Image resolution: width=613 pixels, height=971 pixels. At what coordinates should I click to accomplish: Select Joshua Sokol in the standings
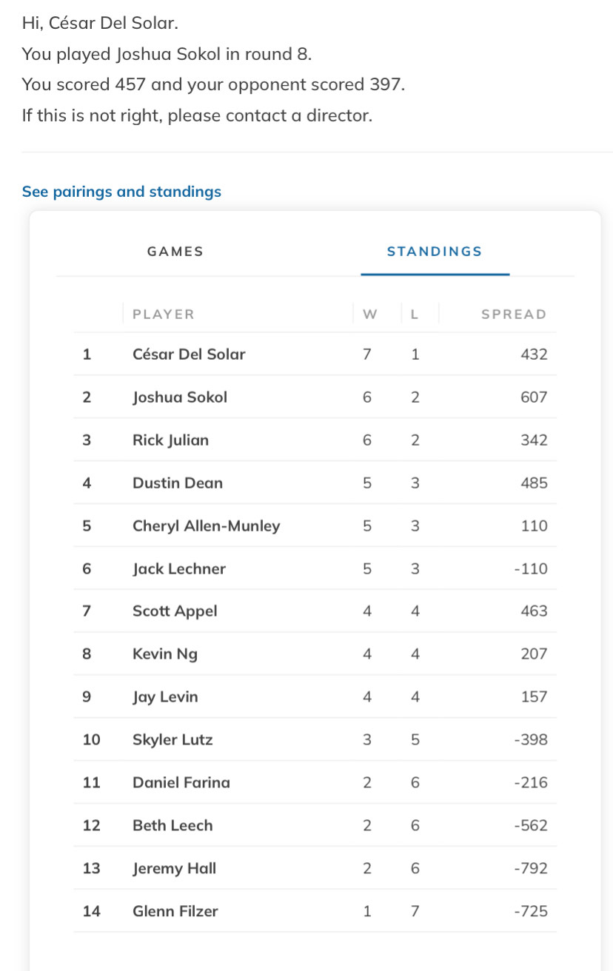tap(180, 397)
